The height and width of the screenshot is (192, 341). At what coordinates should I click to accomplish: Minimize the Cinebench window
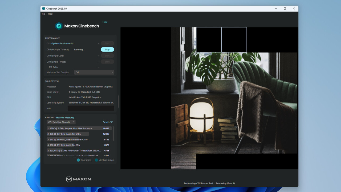pyautogui.click(x=276, y=9)
